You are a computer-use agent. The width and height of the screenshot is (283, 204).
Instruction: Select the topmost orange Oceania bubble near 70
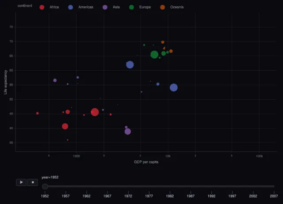163,42
